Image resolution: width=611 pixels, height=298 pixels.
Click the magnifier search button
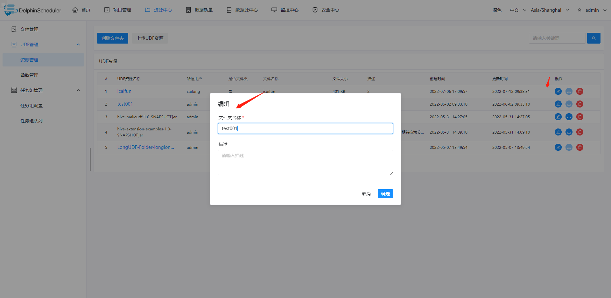click(594, 38)
